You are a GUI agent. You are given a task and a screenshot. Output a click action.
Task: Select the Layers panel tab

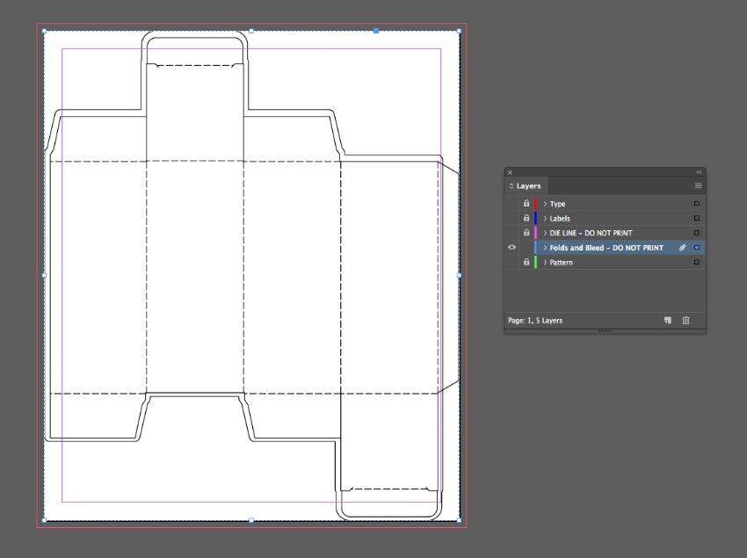527,186
